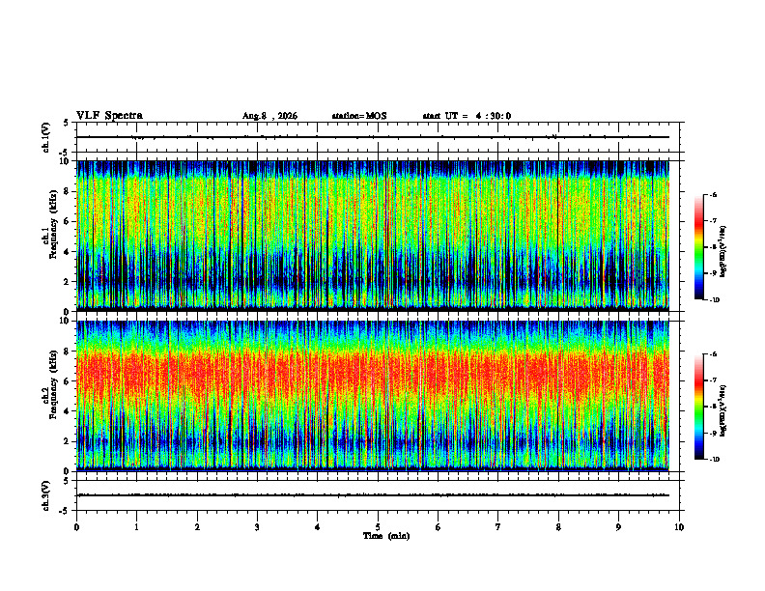This screenshot has height=591, width=765.
Task: Click the "8" kHz tick of ch.2 frequency axis
Action: [x=68, y=352]
